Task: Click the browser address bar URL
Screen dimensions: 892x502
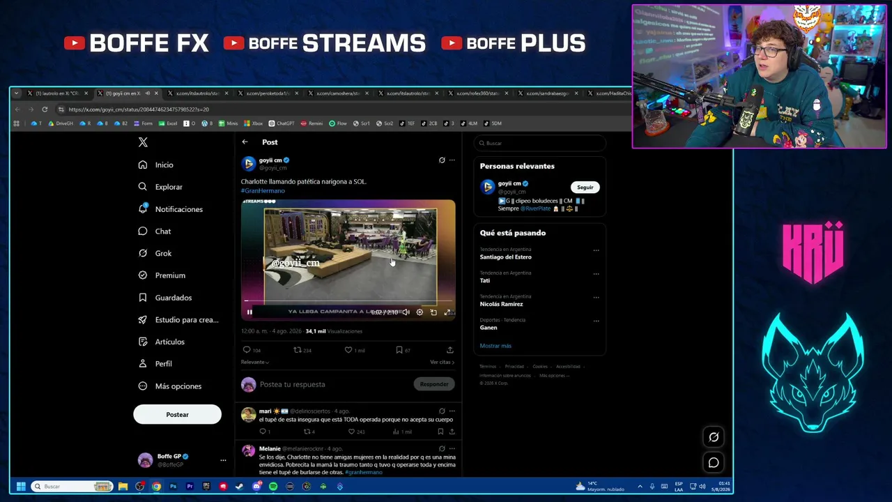Action: 139,109
